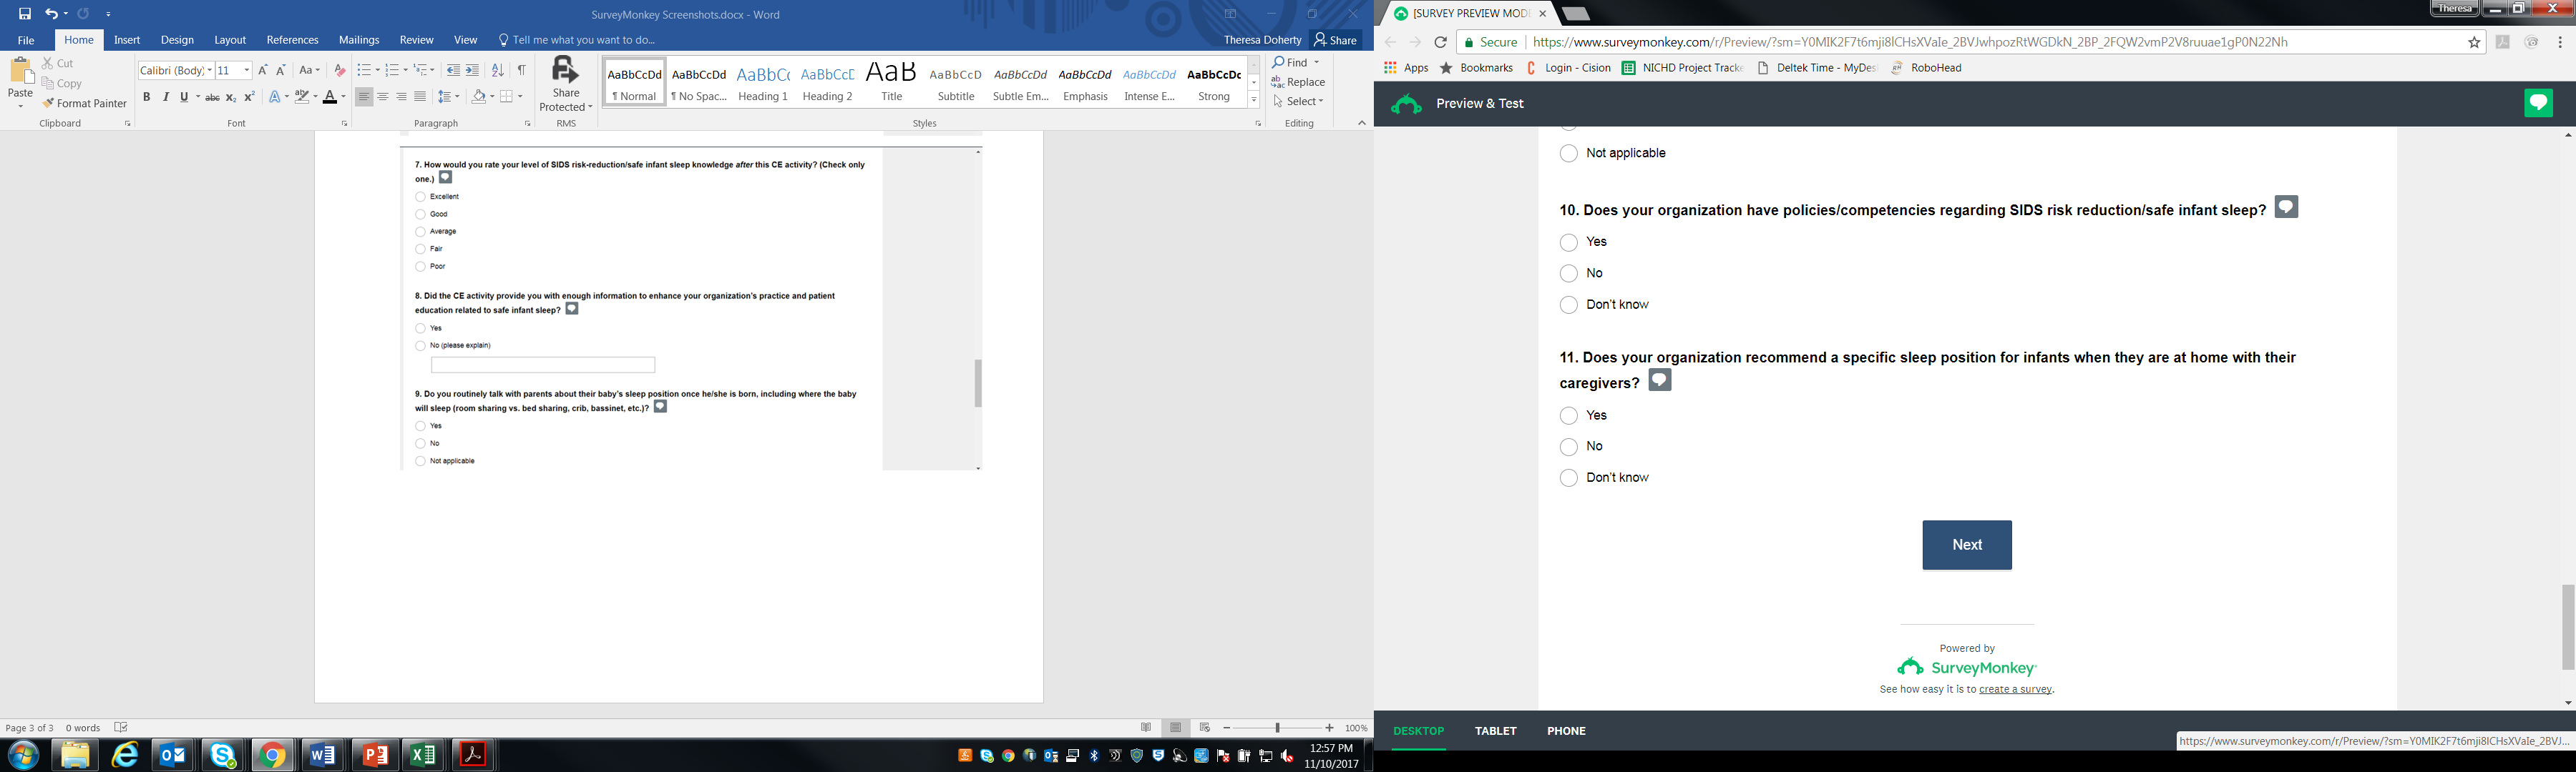Reload the SurveyMonkey preview page
Screen dimensions: 2576x772
(1440, 42)
